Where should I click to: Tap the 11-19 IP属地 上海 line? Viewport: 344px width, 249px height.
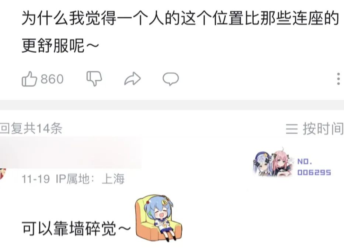tap(73, 179)
